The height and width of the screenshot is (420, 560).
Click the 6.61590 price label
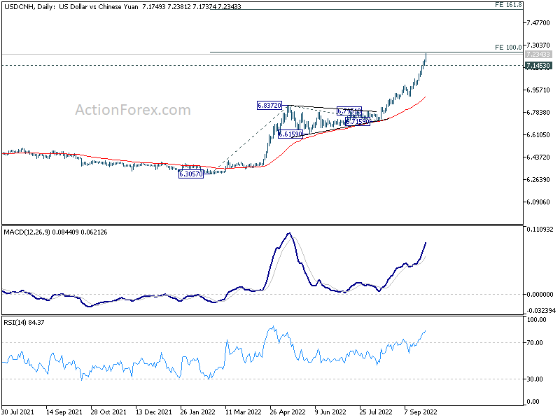pyautogui.click(x=290, y=134)
